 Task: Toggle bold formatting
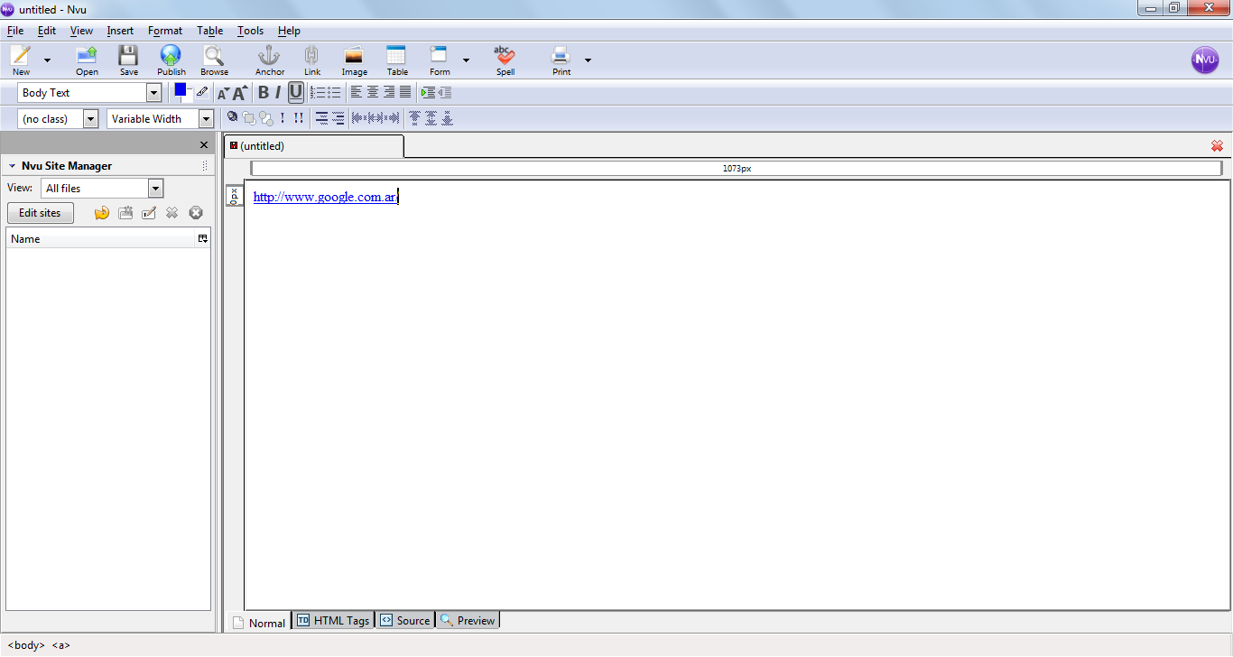(263, 92)
